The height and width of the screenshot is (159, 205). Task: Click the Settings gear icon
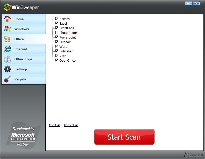(7, 69)
